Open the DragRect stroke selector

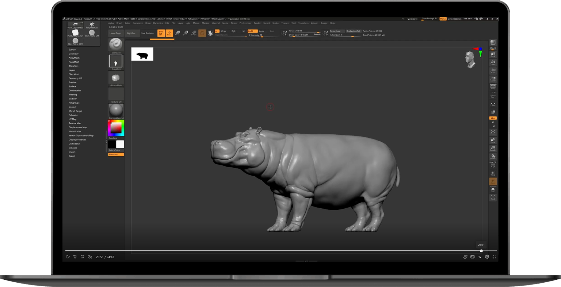(116, 62)
